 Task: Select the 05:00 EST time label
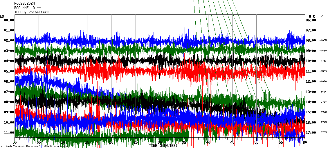(x=9, y=71)
